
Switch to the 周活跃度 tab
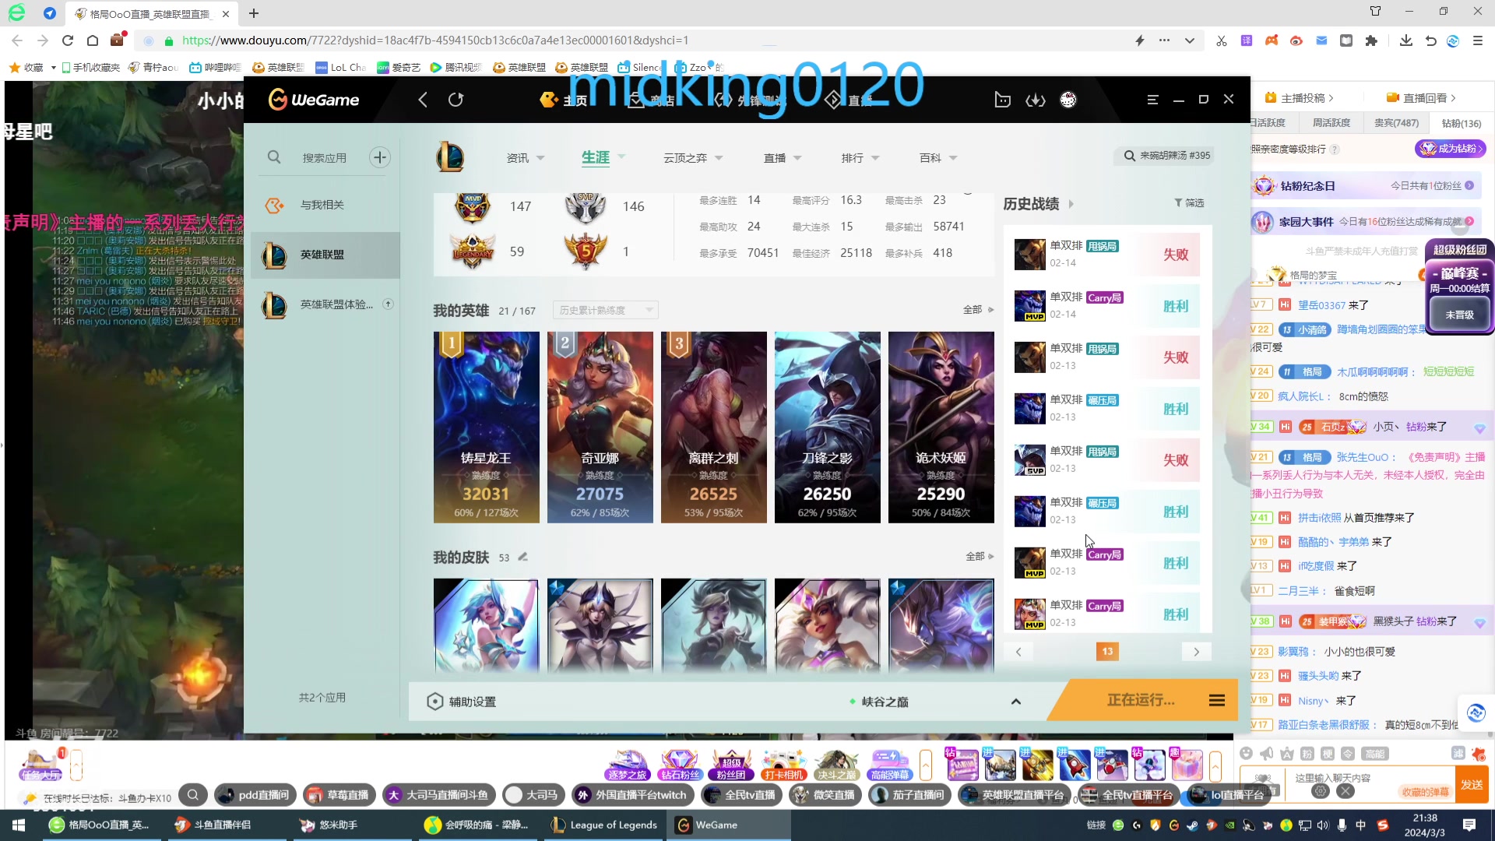(1331, 123)
